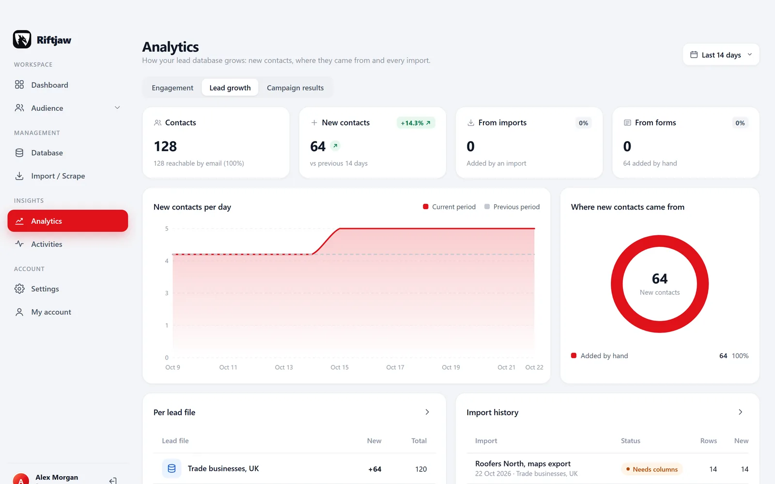Click the Import / Scrape download icon
Viewport: 775px width, 484px height.
pyautogui.click(x=19, y=176)
